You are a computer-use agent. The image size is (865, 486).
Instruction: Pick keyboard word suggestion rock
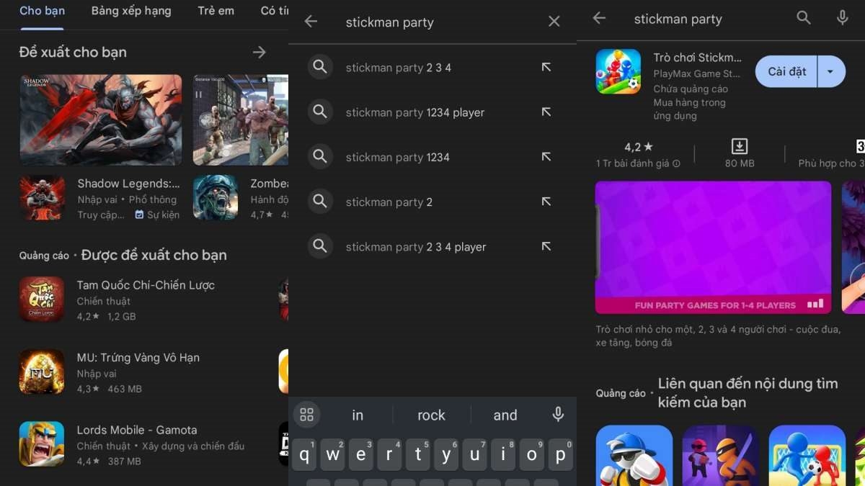[431, 415]
